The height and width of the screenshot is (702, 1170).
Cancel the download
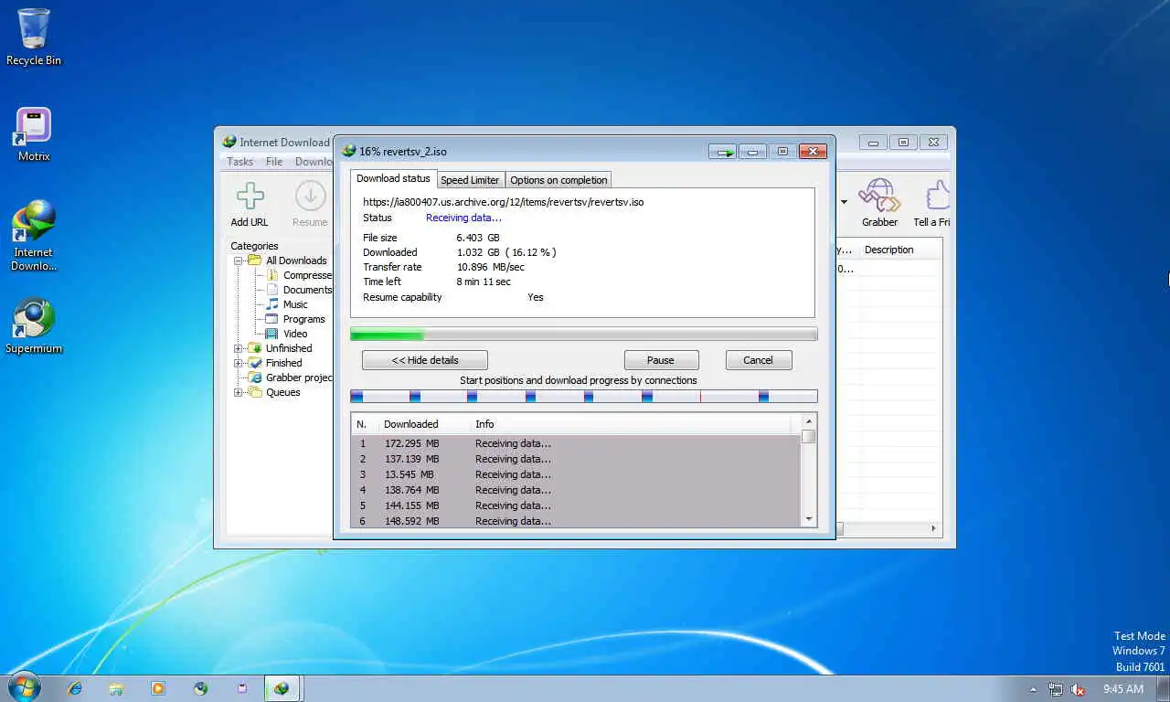[x=758, y=360]
